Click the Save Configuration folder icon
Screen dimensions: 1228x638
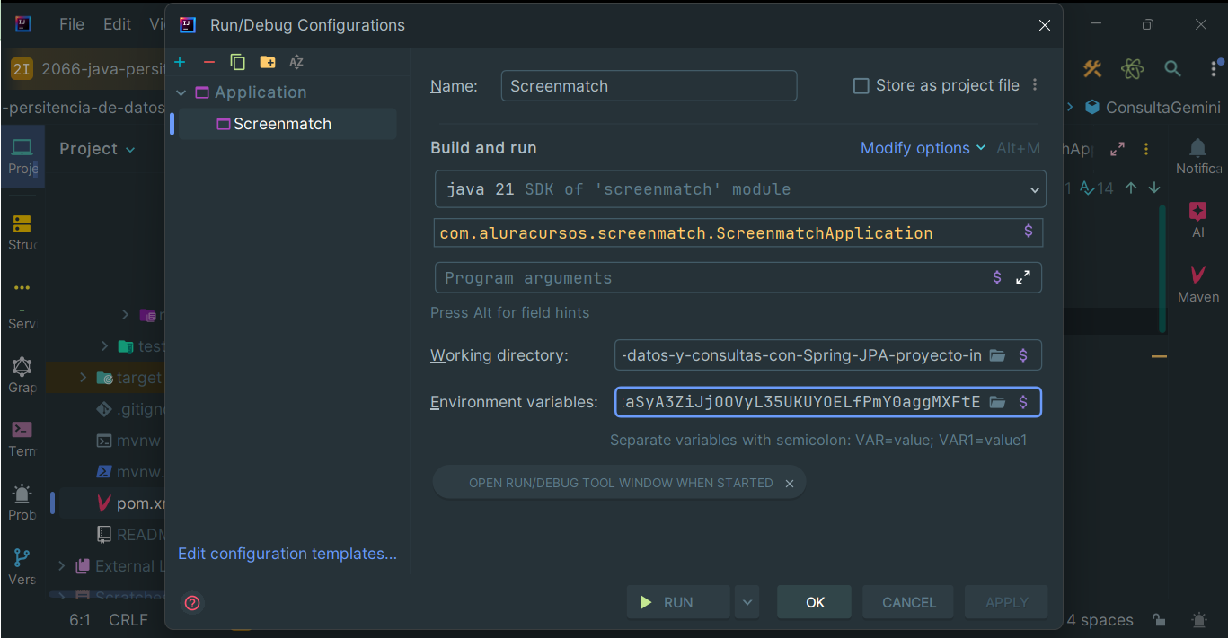(x=268, y=62)
